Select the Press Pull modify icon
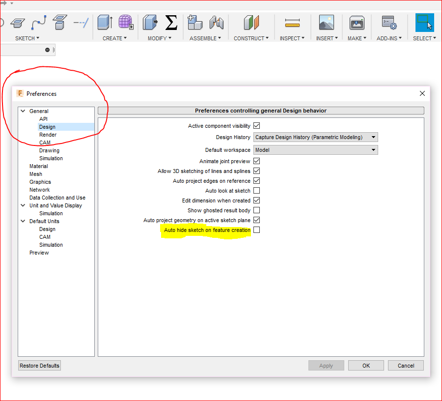This screenshot has height=401, width=442. [150, 23]
